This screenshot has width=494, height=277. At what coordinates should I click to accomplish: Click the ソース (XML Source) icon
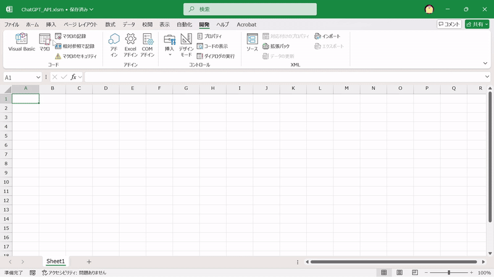pos(252,42)
